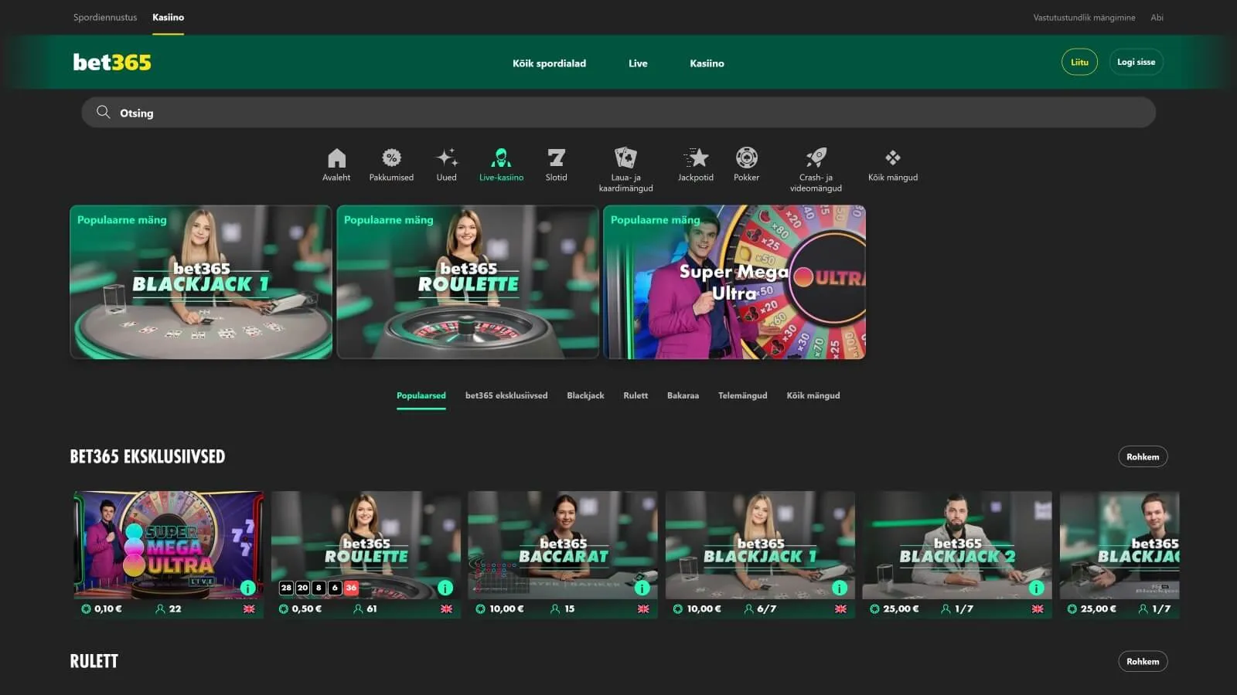
Task: Open Vastutustundlik mängimine link
Action: tap(1084, 17)
